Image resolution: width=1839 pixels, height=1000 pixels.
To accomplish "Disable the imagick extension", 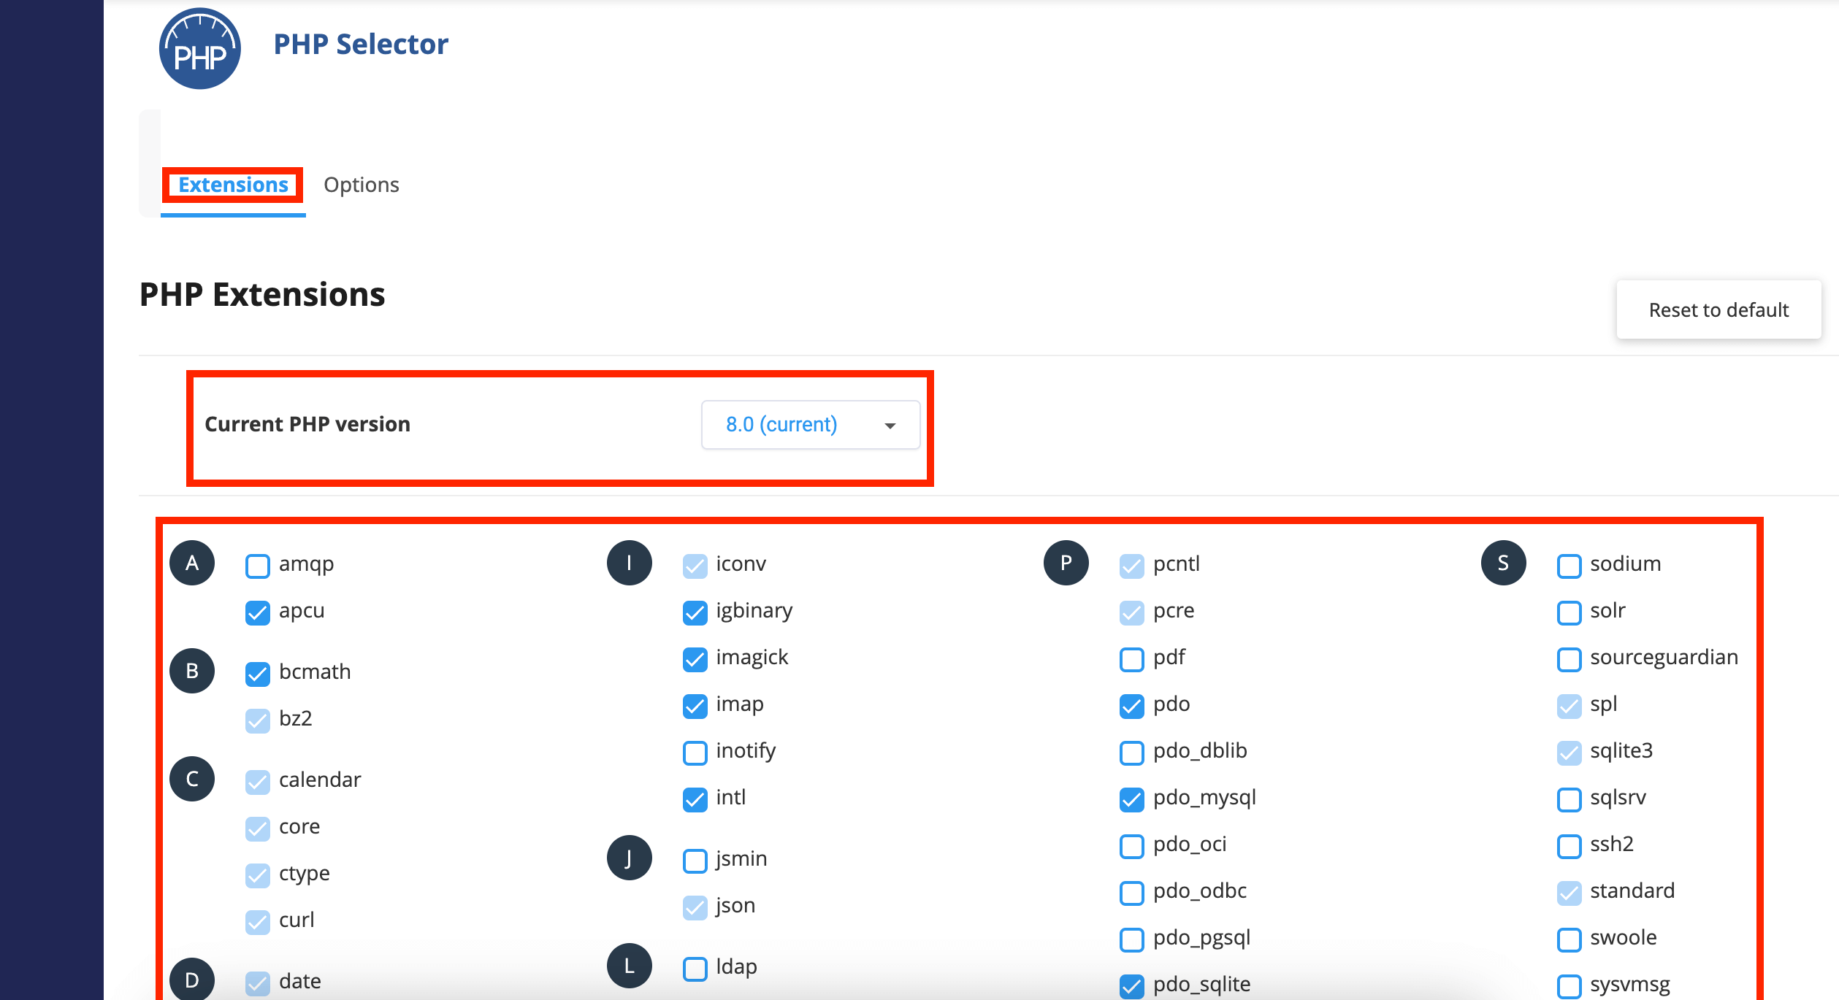I will (695, 659).
